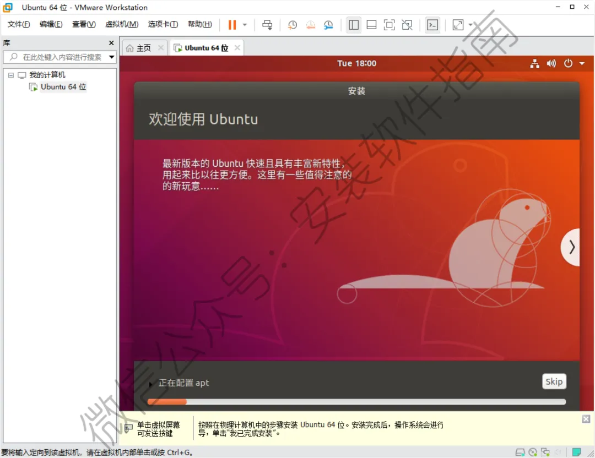The width and height of the screenshot is (595, 458).
Task: Select Ubuntu 64 位 in the library tree
Action: click(63, 87)
